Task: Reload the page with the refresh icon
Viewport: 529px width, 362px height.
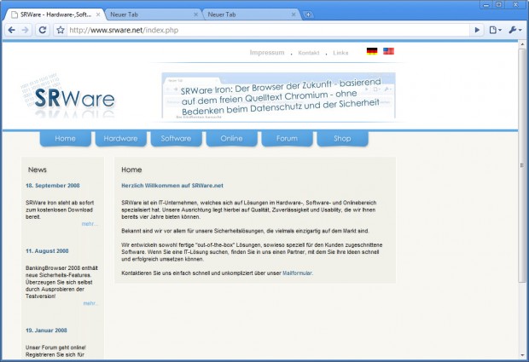Action: click(x=43, y=30)
